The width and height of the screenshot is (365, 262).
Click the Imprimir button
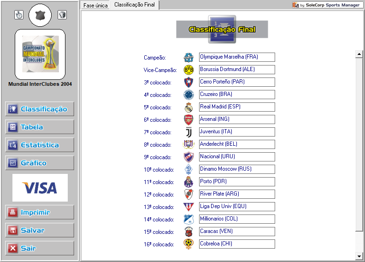pyautogui.click(x=40, y=212)
